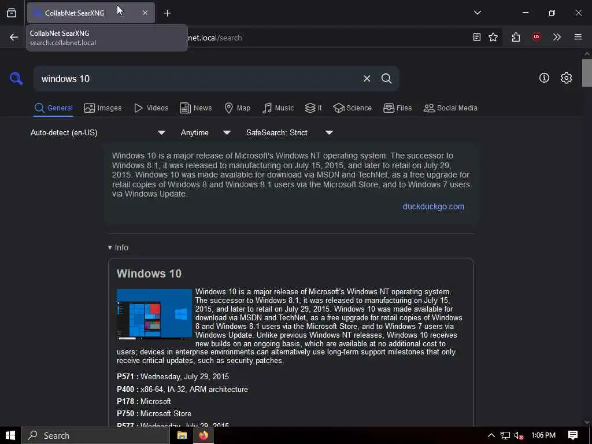Click the page vertical scrollbar thumb
Screen dimensions: 592x444
(x=587, y=72)
